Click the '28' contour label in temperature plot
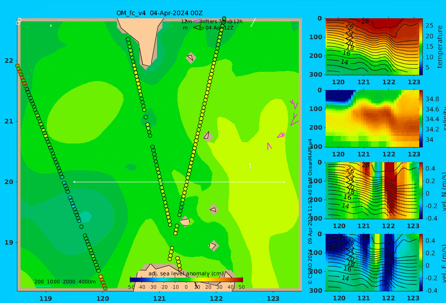The image size is (446, 303). click(365, 21)
